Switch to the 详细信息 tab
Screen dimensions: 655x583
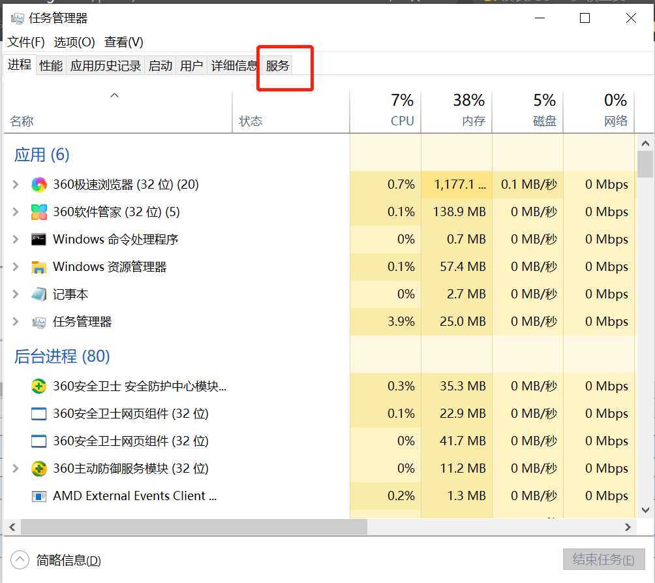[234, 66]
